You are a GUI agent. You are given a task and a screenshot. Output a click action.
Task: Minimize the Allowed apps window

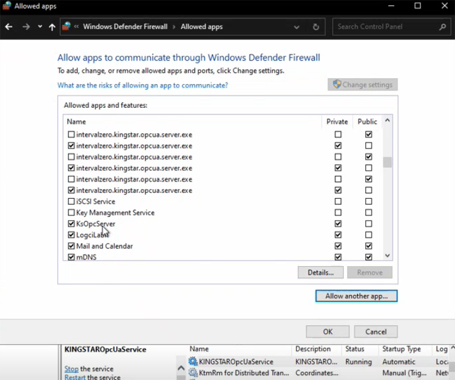point(391,6)
